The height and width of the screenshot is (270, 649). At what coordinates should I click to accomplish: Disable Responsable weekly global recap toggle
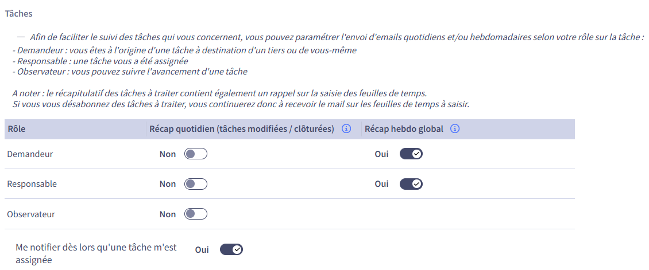click(x=411, y=183)
